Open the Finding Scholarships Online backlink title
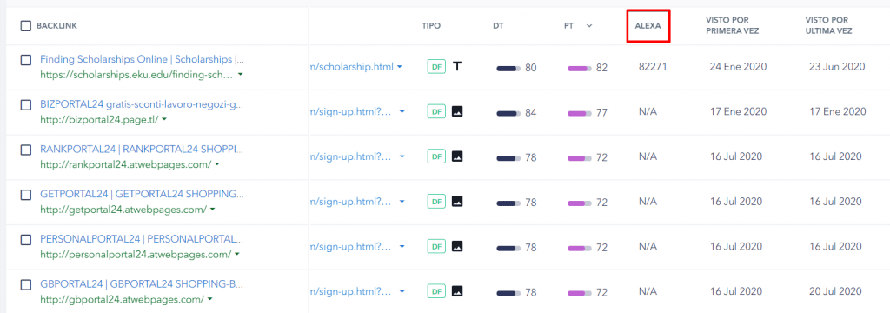890x313 pixels. coord(143,59)
